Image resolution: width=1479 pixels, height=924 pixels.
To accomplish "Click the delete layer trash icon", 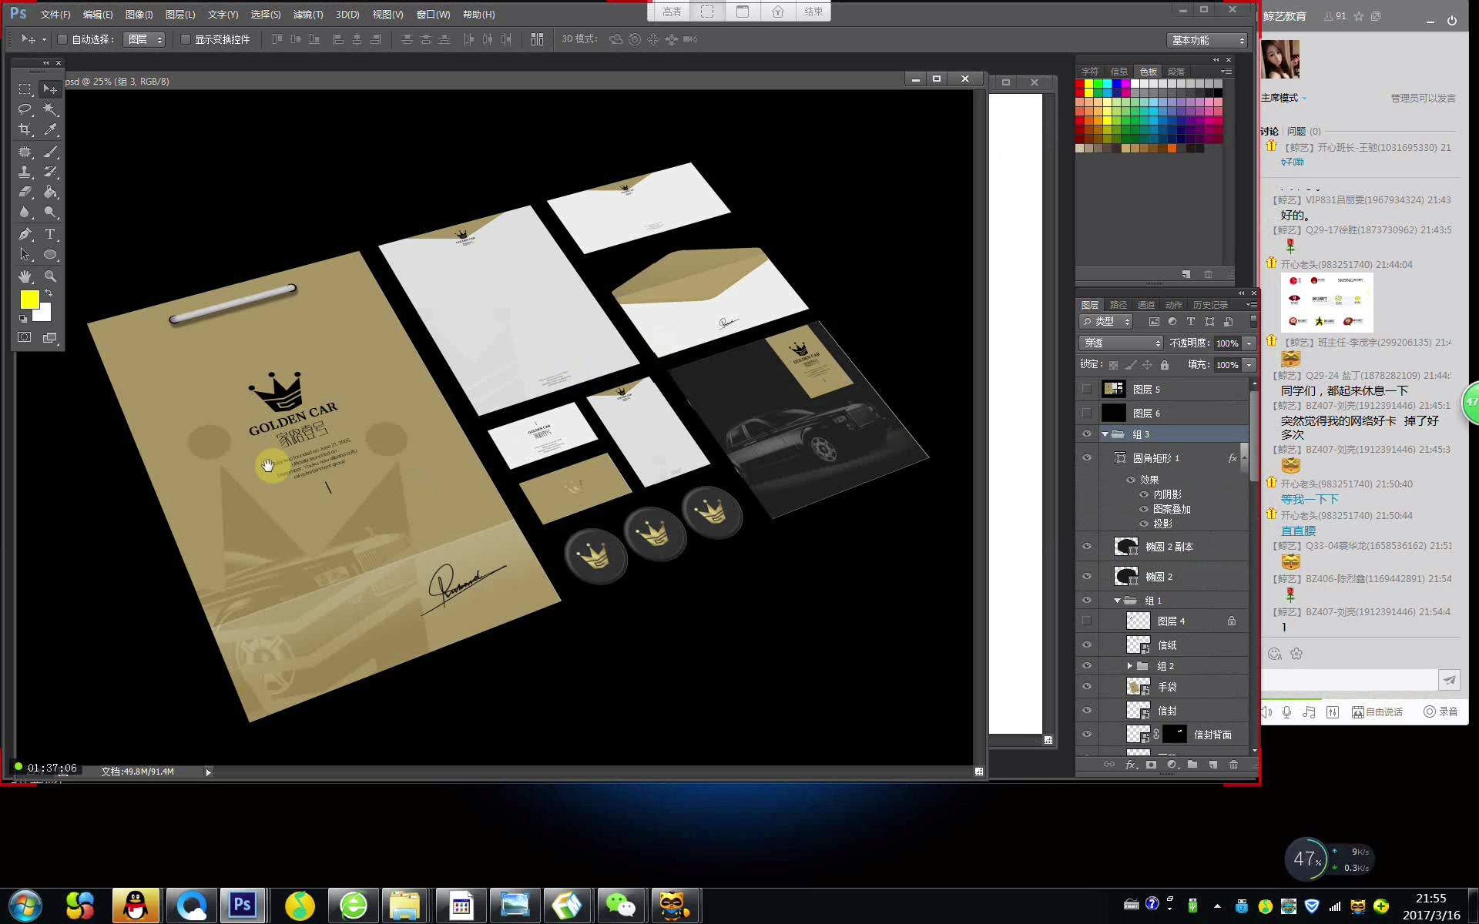I will click(1233, 765).
